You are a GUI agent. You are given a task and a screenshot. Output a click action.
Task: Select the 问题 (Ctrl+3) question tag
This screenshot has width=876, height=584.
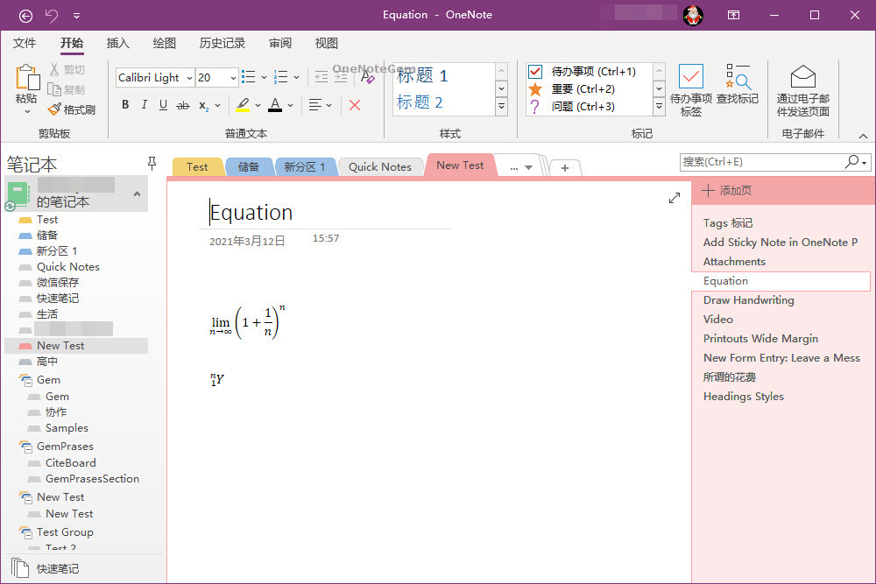tap(583, 106)
